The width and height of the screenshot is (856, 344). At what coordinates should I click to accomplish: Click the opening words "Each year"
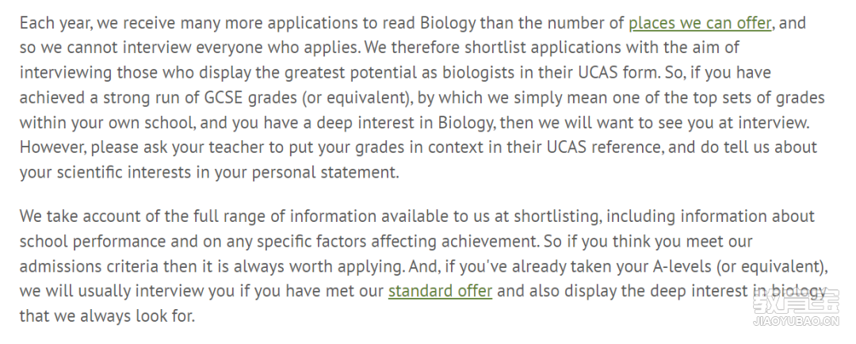tap(57, 24)
